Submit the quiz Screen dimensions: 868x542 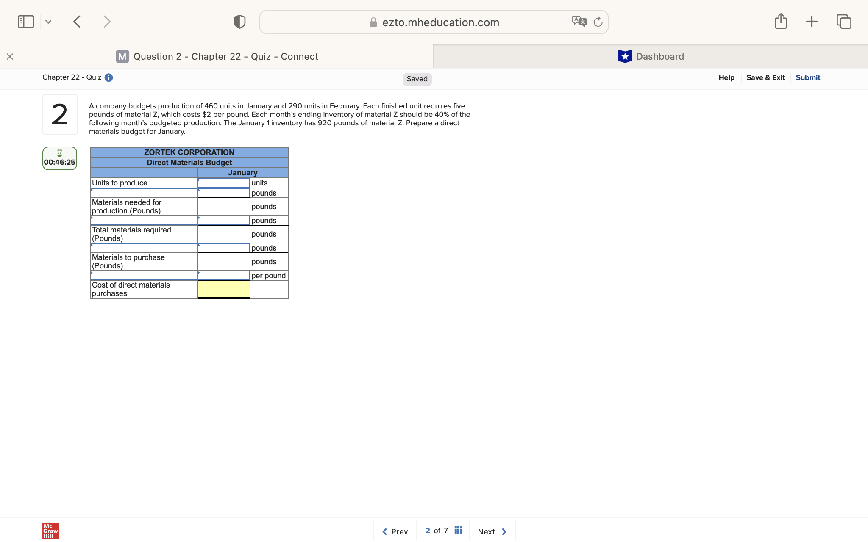(x=807, y=77)
